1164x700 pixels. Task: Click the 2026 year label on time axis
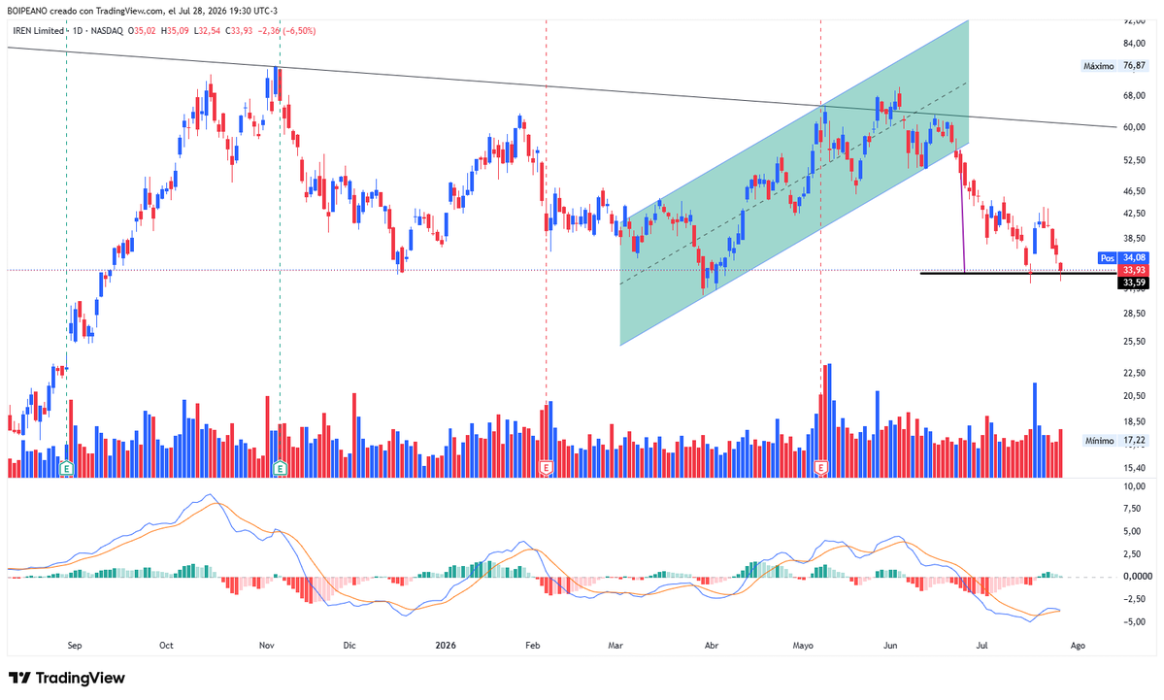(446, 646)
